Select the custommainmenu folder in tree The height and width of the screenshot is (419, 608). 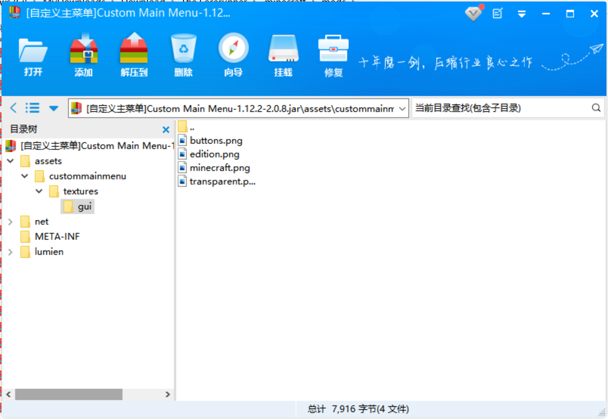tap(81, 176)
